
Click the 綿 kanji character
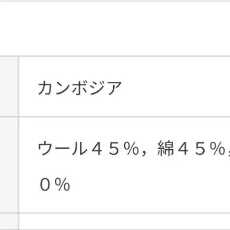[166, 148]
